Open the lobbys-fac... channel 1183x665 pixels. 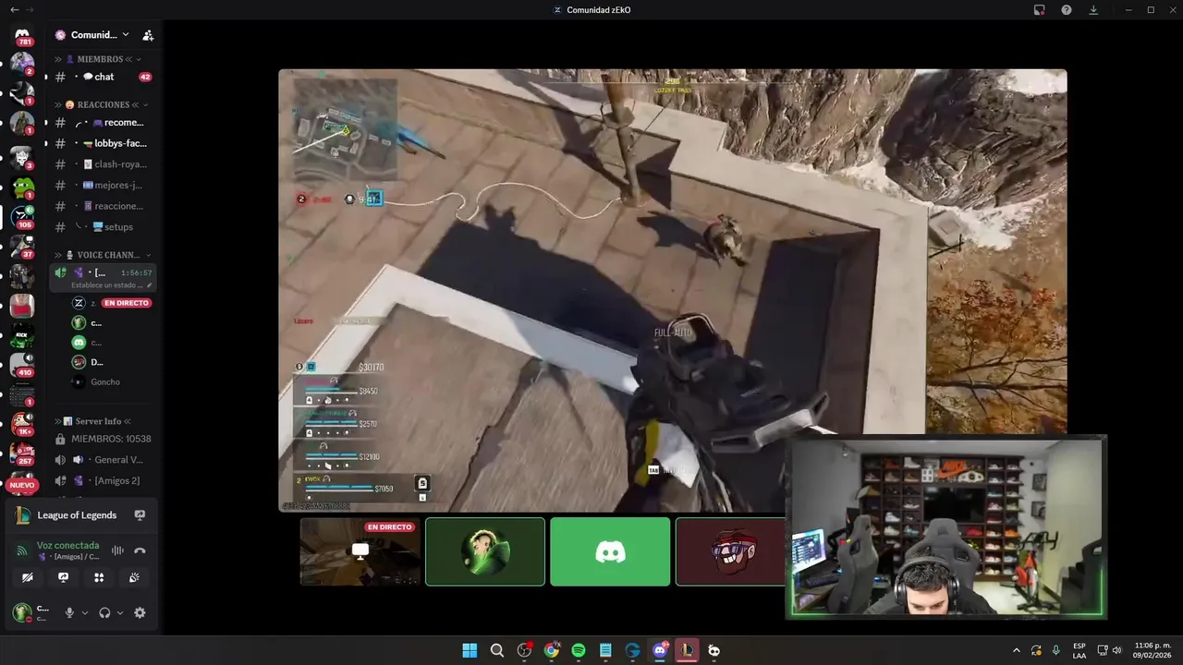point(103,143)
